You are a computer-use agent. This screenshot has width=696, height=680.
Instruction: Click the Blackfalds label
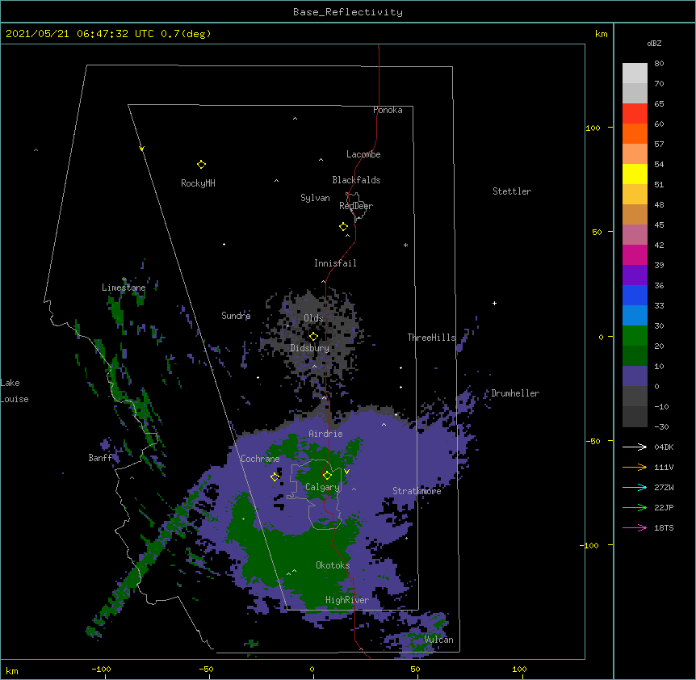(356, 180)
